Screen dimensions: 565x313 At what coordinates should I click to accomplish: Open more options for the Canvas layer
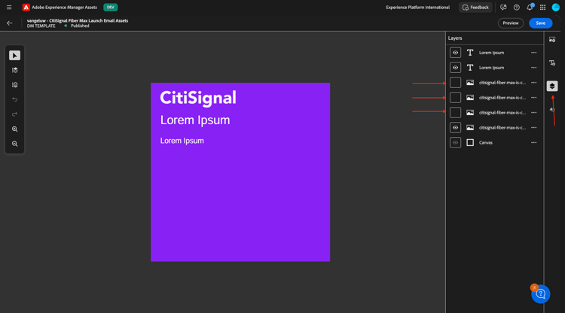pos(533,142)
